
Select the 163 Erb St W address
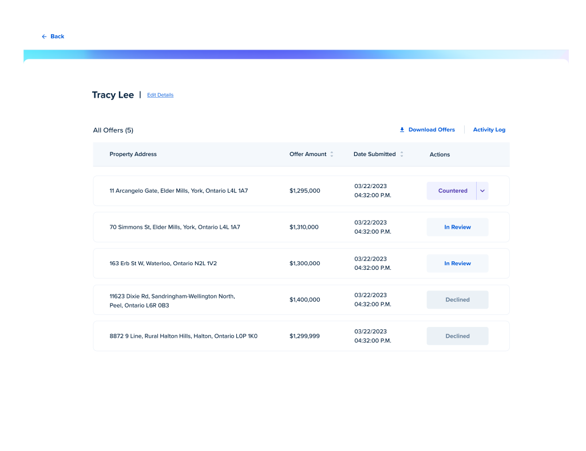[163, 264]
